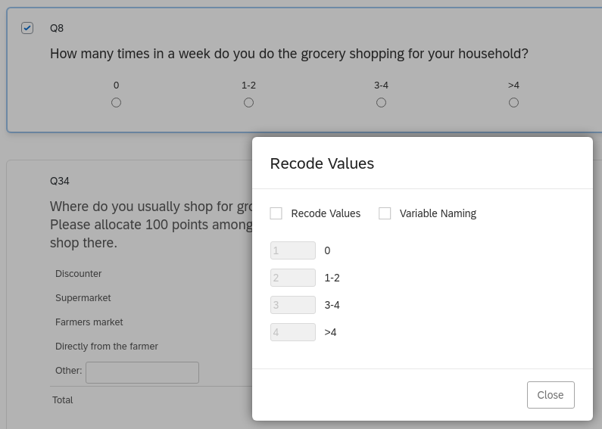Tick the Variable Naming checkbox
Image resolution: width=602 pixels, height=429 pixels.
[385, 213]
